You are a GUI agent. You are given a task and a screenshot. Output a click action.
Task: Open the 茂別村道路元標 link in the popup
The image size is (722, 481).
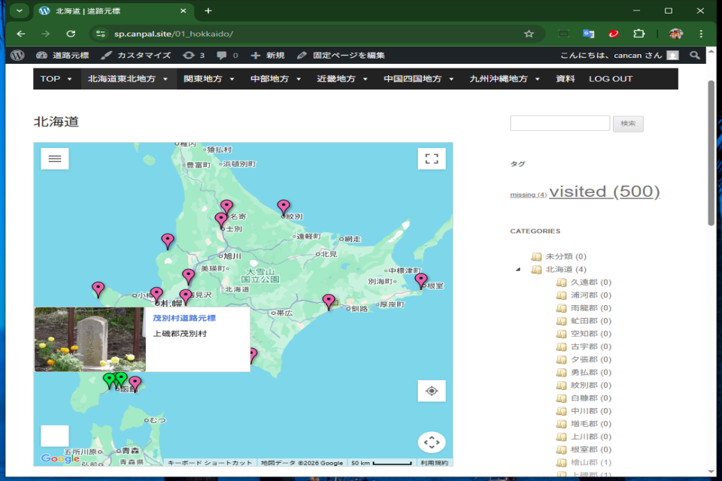184,319
